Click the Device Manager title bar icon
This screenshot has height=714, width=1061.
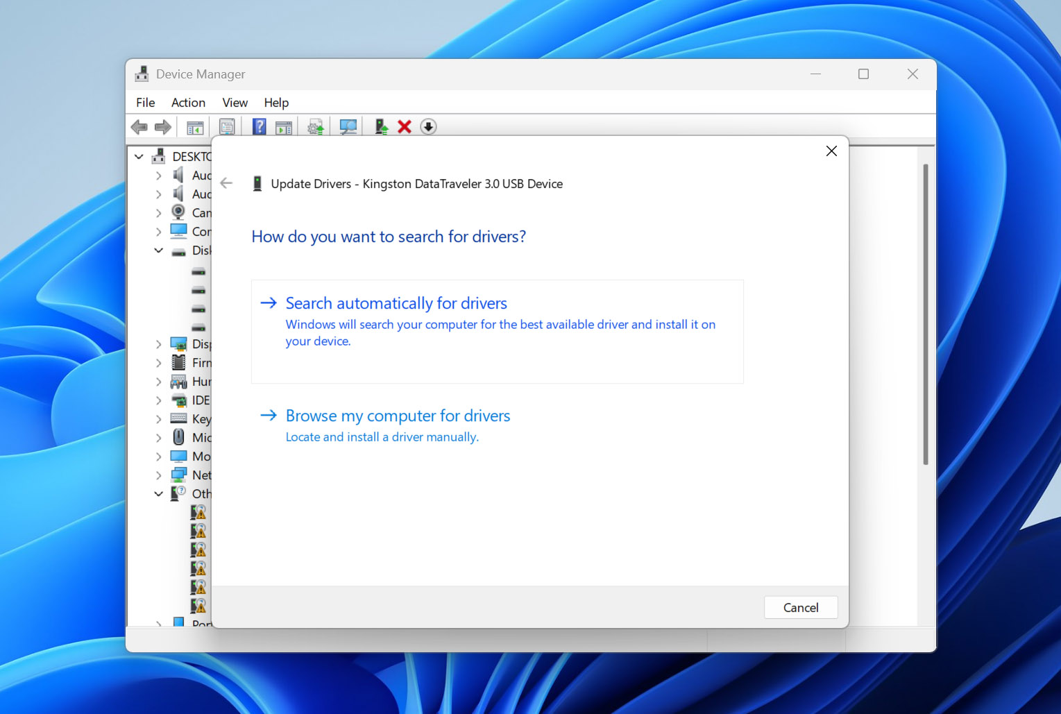point(142,74)
